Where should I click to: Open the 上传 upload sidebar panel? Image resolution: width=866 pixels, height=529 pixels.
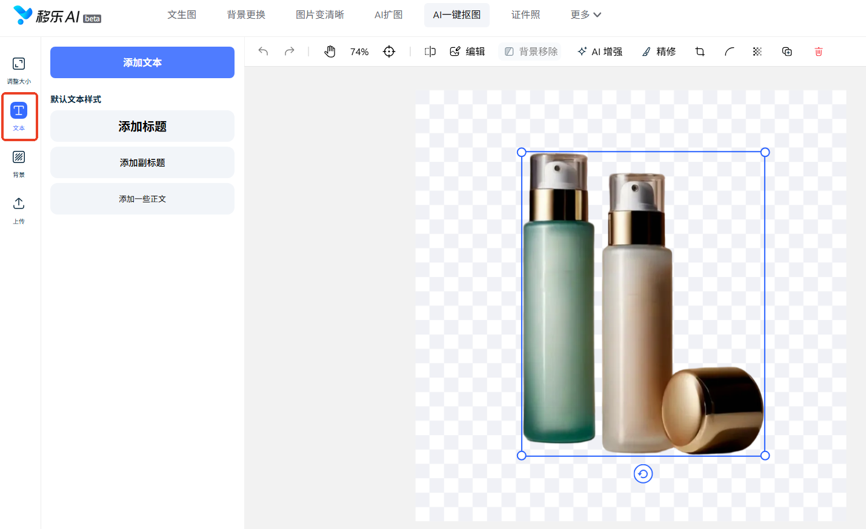19,210
